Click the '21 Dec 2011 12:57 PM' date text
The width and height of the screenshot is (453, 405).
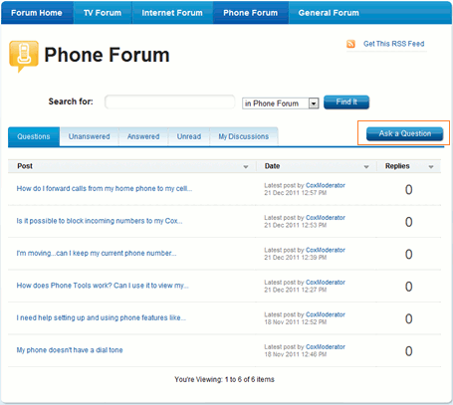pyautogui.click(x=296, y=193)
